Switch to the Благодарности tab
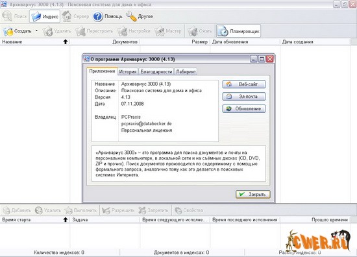Screen dimensions: 357x257 (x=156, y=71)
